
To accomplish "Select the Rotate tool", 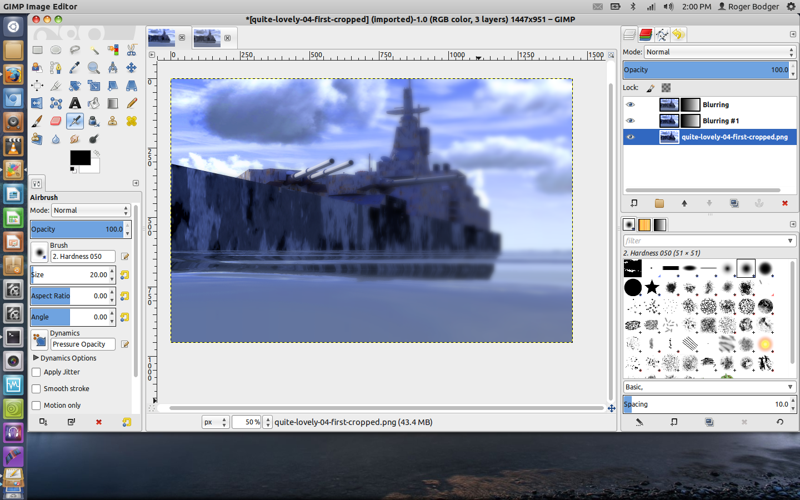I will click(x=75, y=86).
